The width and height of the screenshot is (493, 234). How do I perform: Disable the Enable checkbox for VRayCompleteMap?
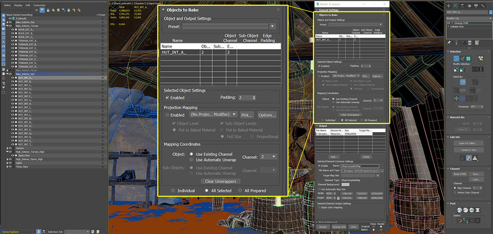[319, 166]
